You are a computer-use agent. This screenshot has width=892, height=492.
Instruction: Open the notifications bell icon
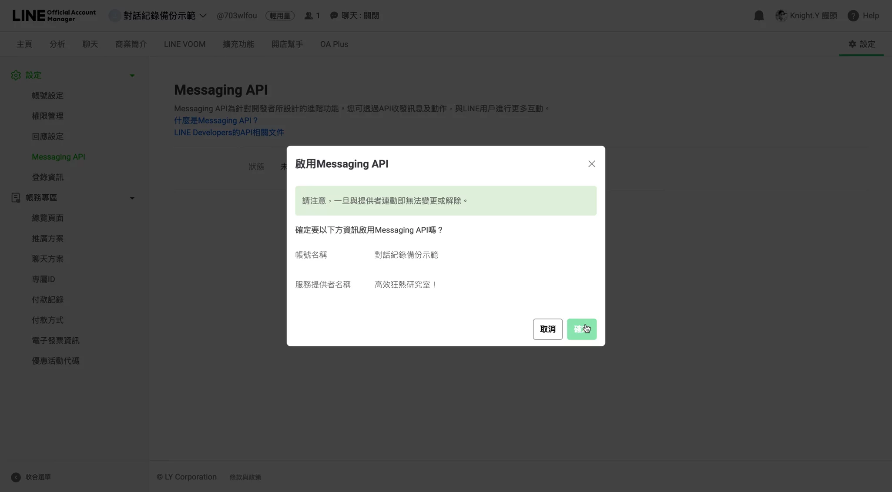758,16
